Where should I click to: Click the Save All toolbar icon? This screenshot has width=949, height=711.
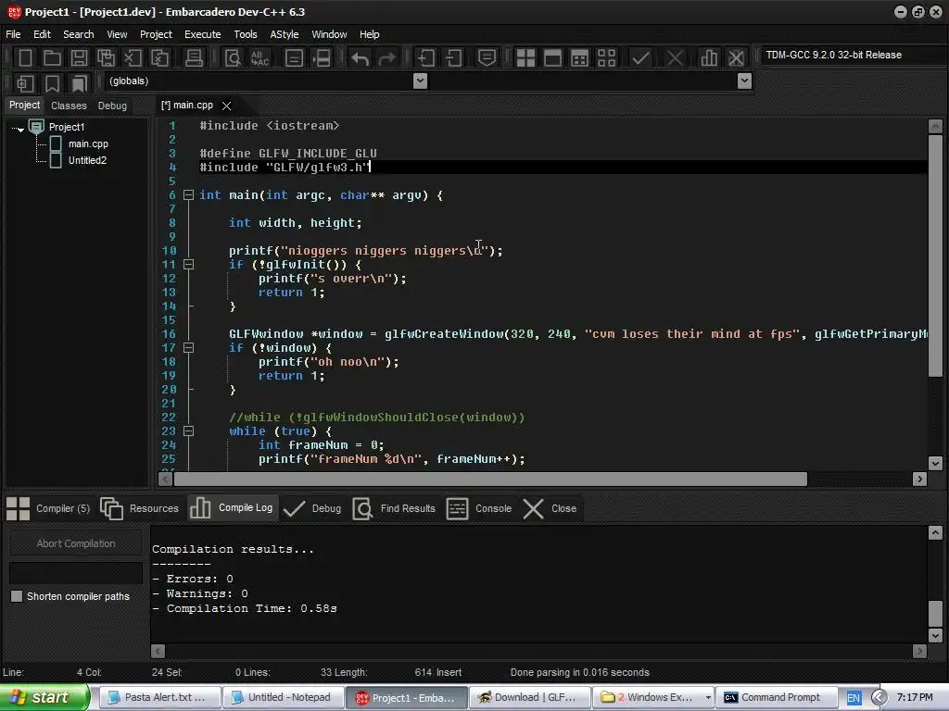(x=106, y=58)
